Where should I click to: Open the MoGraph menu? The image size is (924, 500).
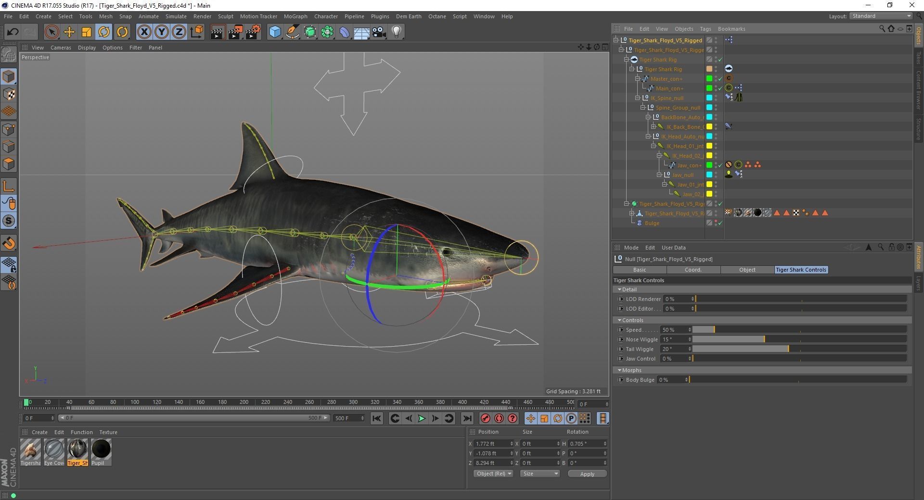point(295,16)
